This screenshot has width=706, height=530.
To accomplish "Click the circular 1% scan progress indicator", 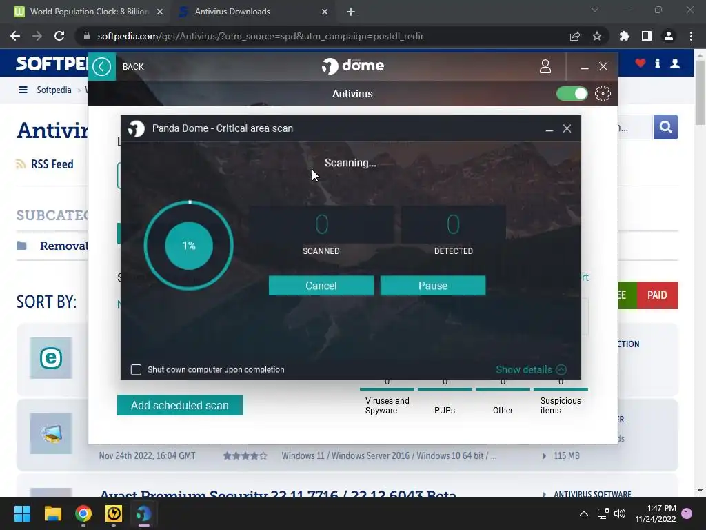I will 189,246.
